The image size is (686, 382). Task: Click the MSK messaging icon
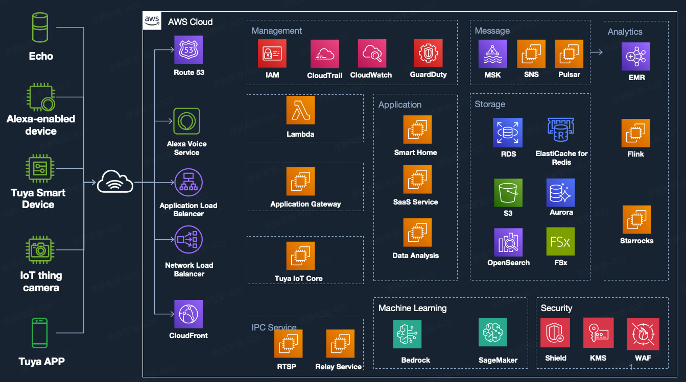[492, 54]
